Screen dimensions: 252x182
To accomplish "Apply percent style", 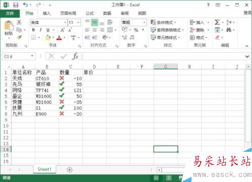I will [136, 30].
